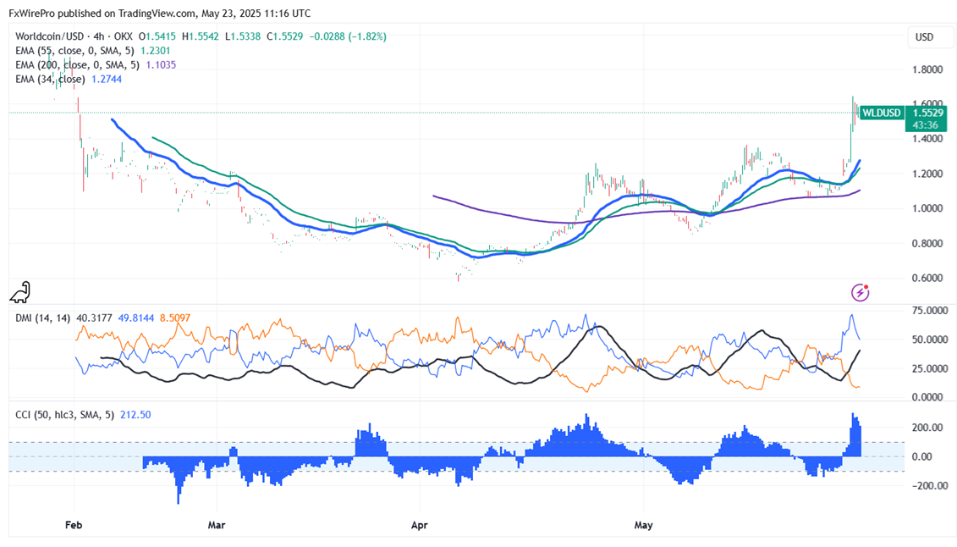Image resolution: width=957 pixels, height=547 pixels.
Task: Click the 1.8000 price axis label
Action: click(x=927, y=69)
